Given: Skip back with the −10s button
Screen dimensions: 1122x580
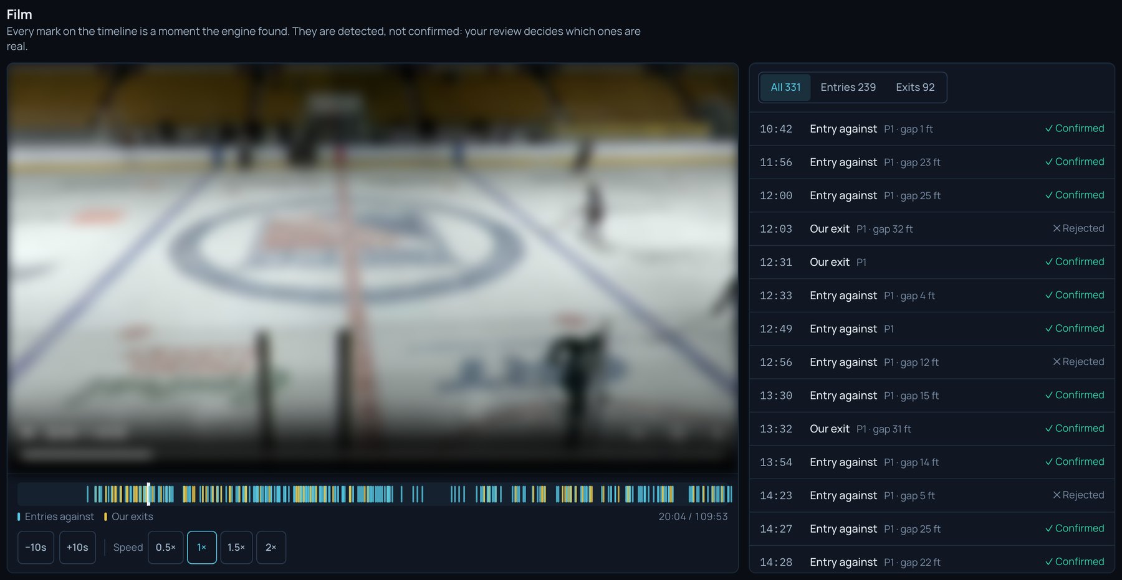Looking at the screenshot, I should pyautogui.click(x=36, y=548).
